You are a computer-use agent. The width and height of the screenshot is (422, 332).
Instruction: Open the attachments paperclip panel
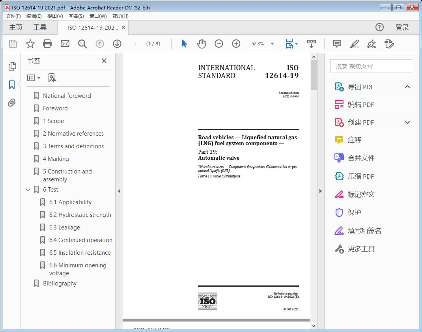(x=12, y=103)
